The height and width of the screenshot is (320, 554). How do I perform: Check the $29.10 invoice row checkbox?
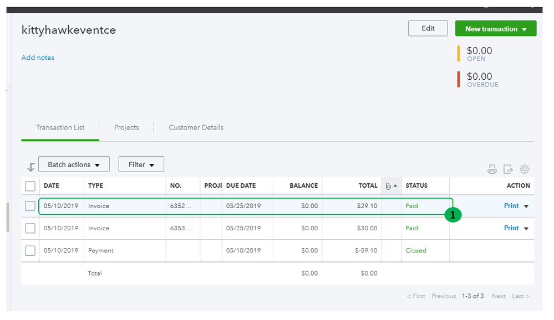pyautogui.click(x=31, y=206)
